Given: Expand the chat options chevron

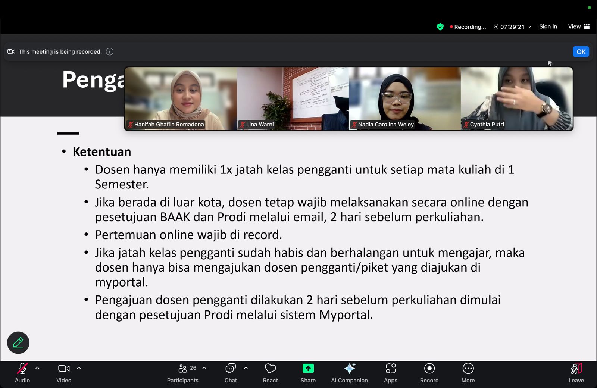Looking at the screenshot, I should point(246,368).
